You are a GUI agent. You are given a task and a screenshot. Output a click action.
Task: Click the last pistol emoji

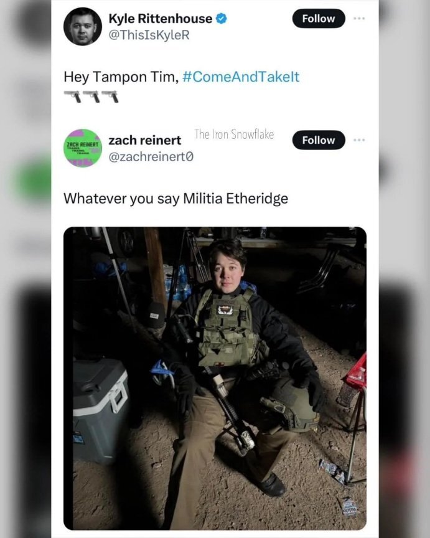pos(110,97)
